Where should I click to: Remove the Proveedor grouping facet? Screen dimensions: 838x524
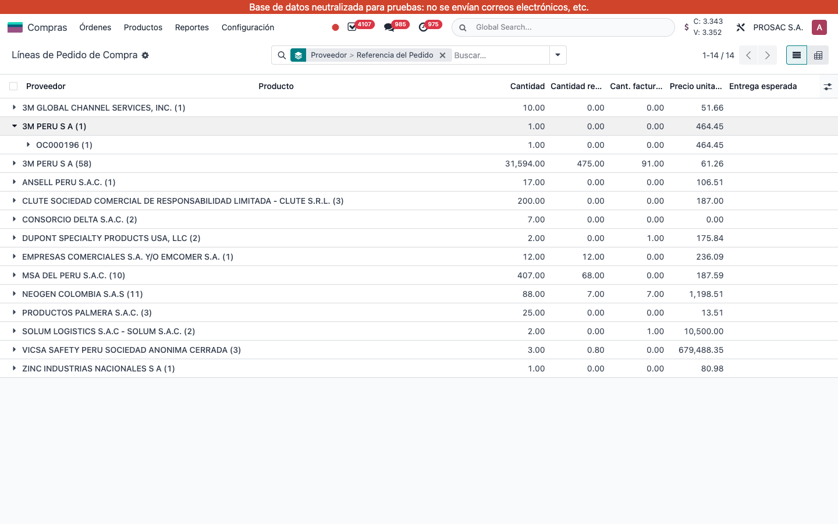coord(442,55)
